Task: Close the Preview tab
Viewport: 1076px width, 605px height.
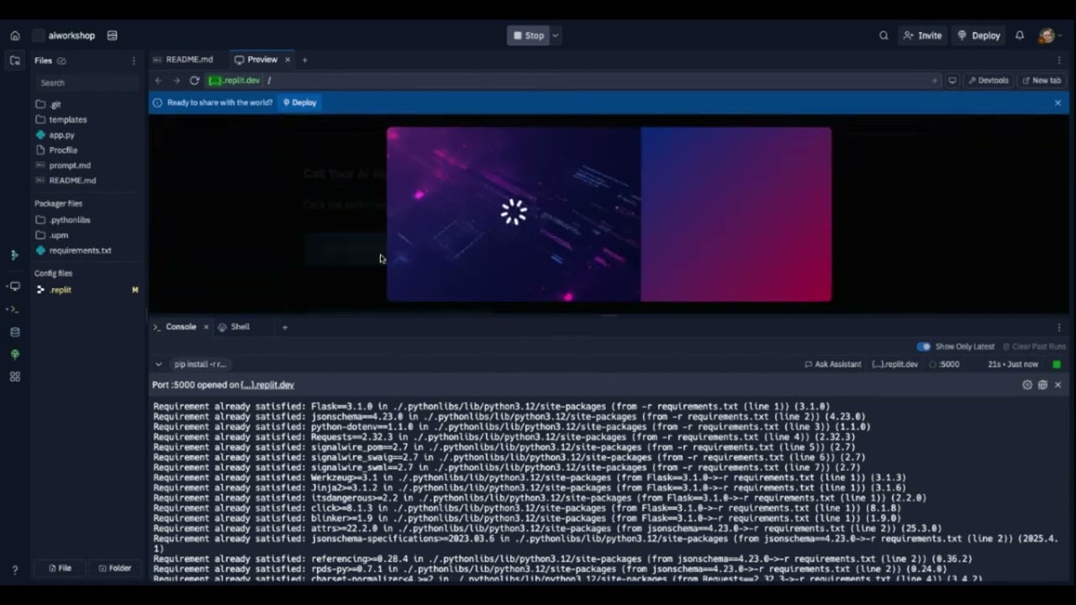Action: coord(287,60)
